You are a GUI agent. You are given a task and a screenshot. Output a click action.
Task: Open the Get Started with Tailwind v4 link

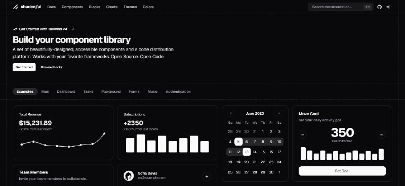tap(44, 29)
